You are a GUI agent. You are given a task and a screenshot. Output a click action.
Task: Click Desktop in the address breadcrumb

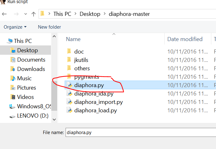click(x=90, y=14)
